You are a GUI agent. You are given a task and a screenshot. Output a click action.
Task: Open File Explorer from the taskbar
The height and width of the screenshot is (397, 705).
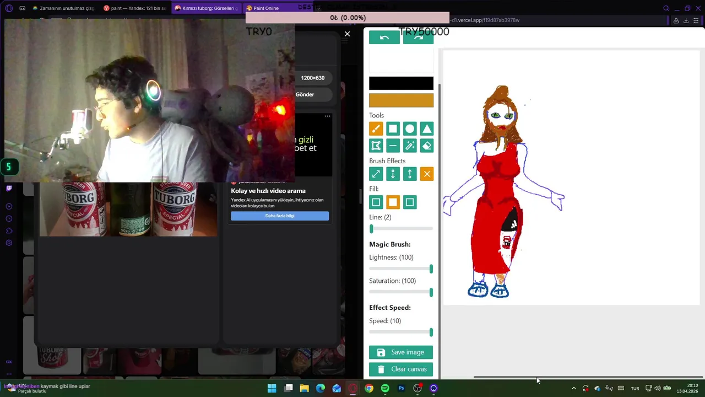[x=304, y=388]
